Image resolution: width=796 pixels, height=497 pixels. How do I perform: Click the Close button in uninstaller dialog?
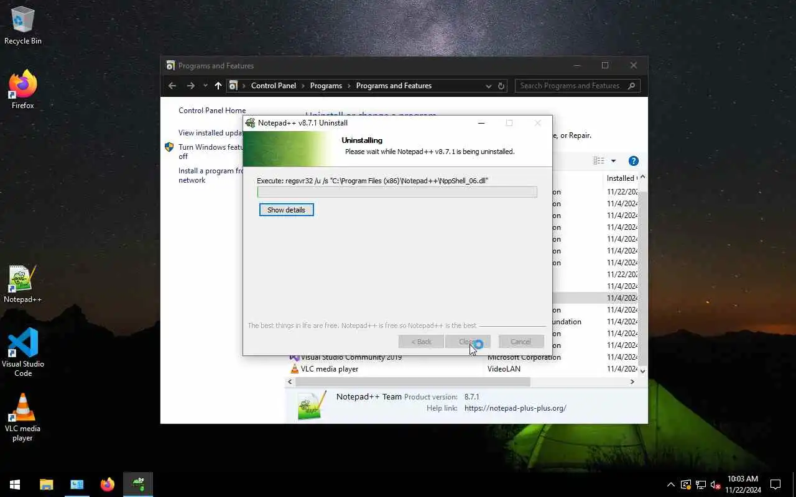(x=468, y=342)
